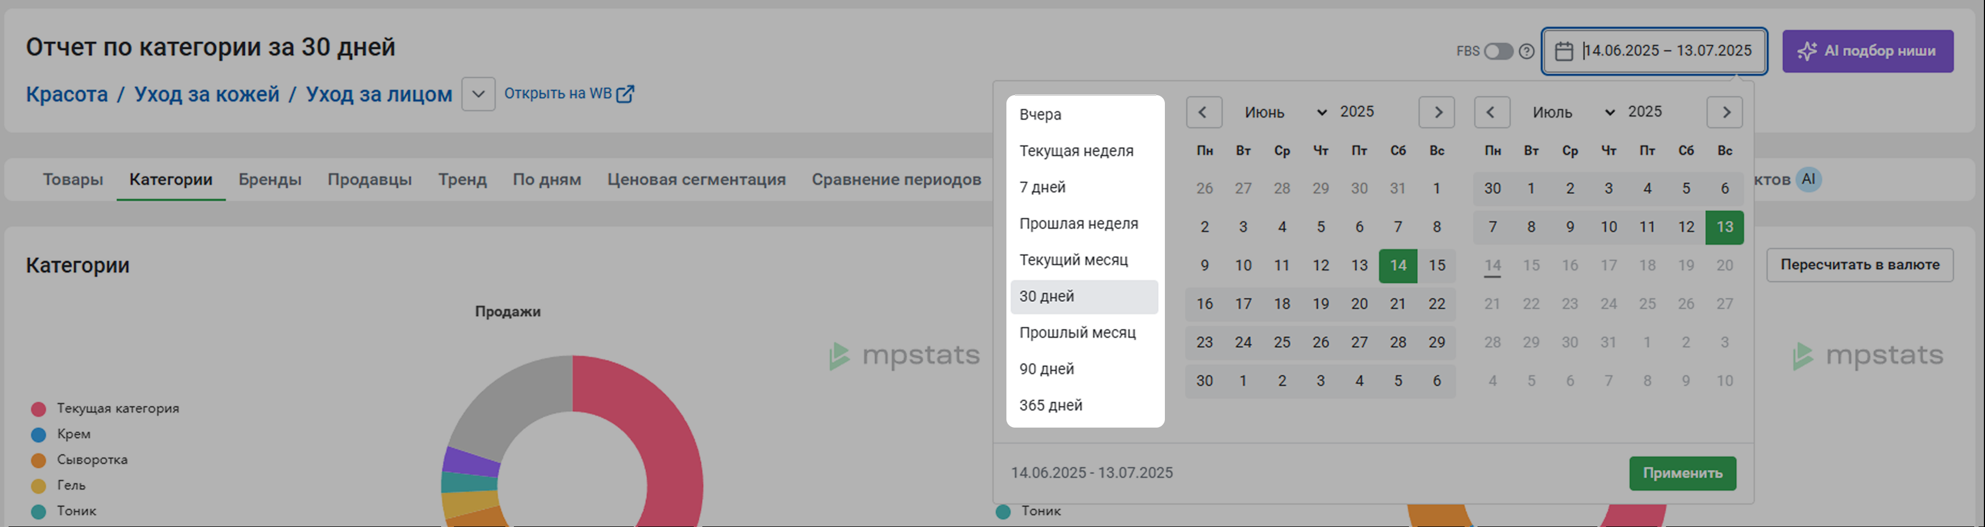Switch to the Товары tab

coord(73,179)
